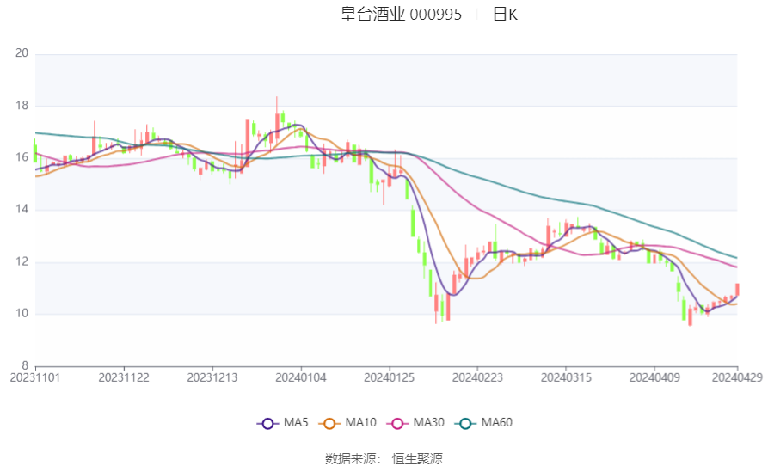
Task: Click the x-axis date label 20240125
Action: tap(389, 378)
